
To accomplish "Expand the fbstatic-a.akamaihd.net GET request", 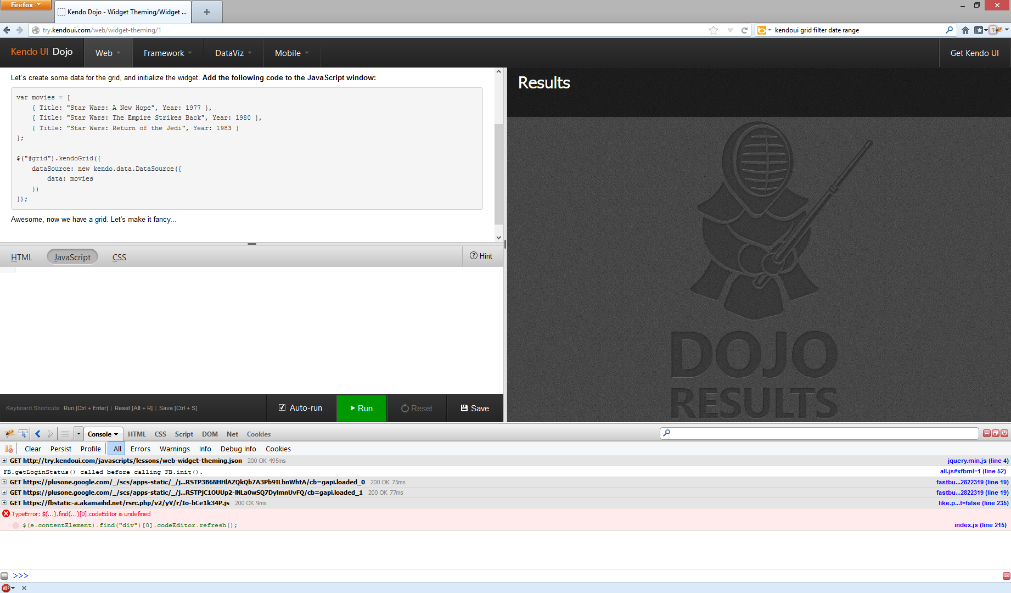I will 4,503.
